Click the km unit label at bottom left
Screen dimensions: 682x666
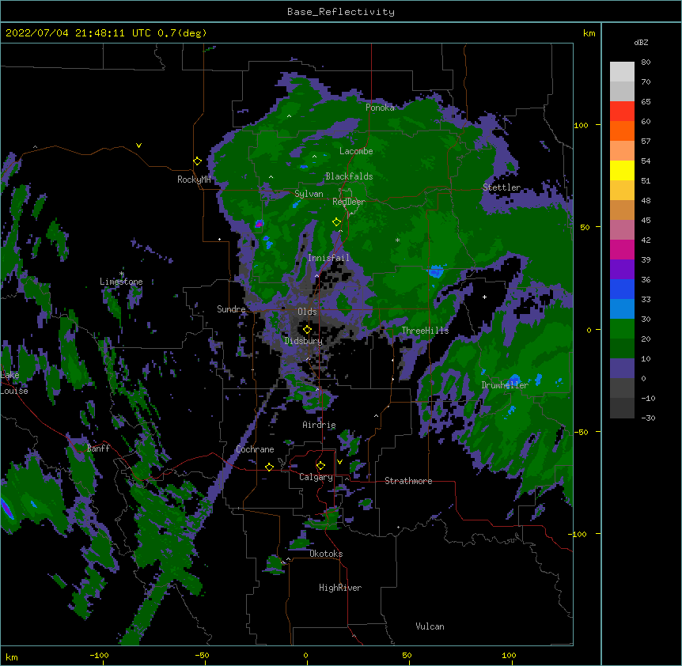click(12, 657)
